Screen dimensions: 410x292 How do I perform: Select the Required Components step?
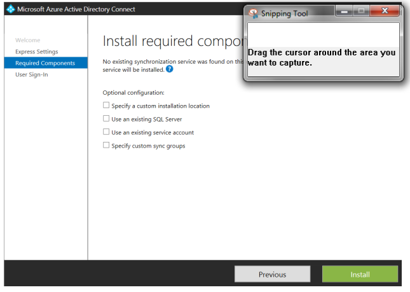pos(46,63)
